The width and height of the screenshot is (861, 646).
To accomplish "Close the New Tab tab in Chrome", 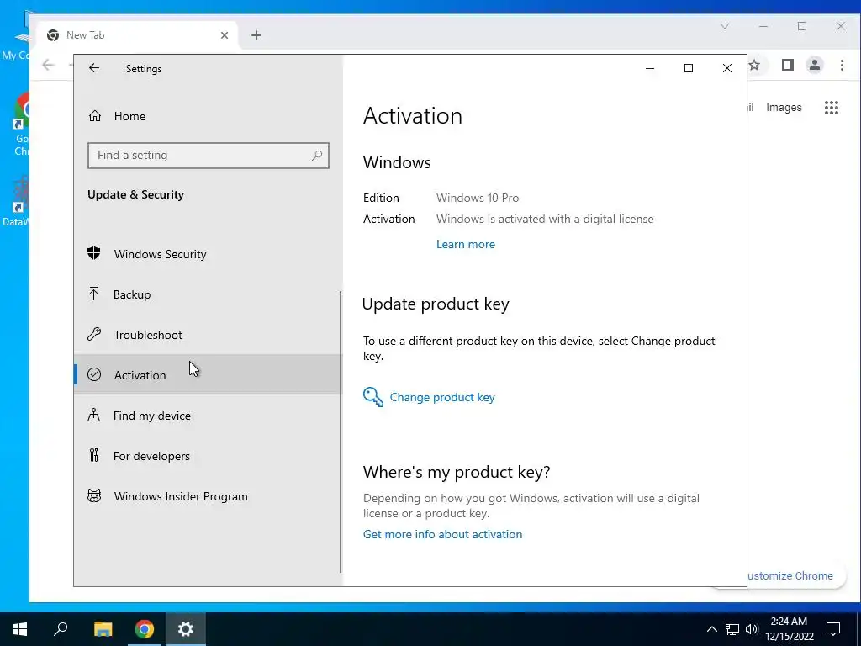I will click(x=224, y=35).
